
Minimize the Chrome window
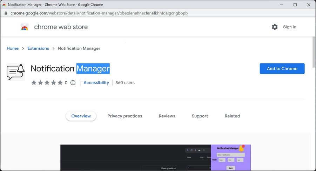click(282, 5)
